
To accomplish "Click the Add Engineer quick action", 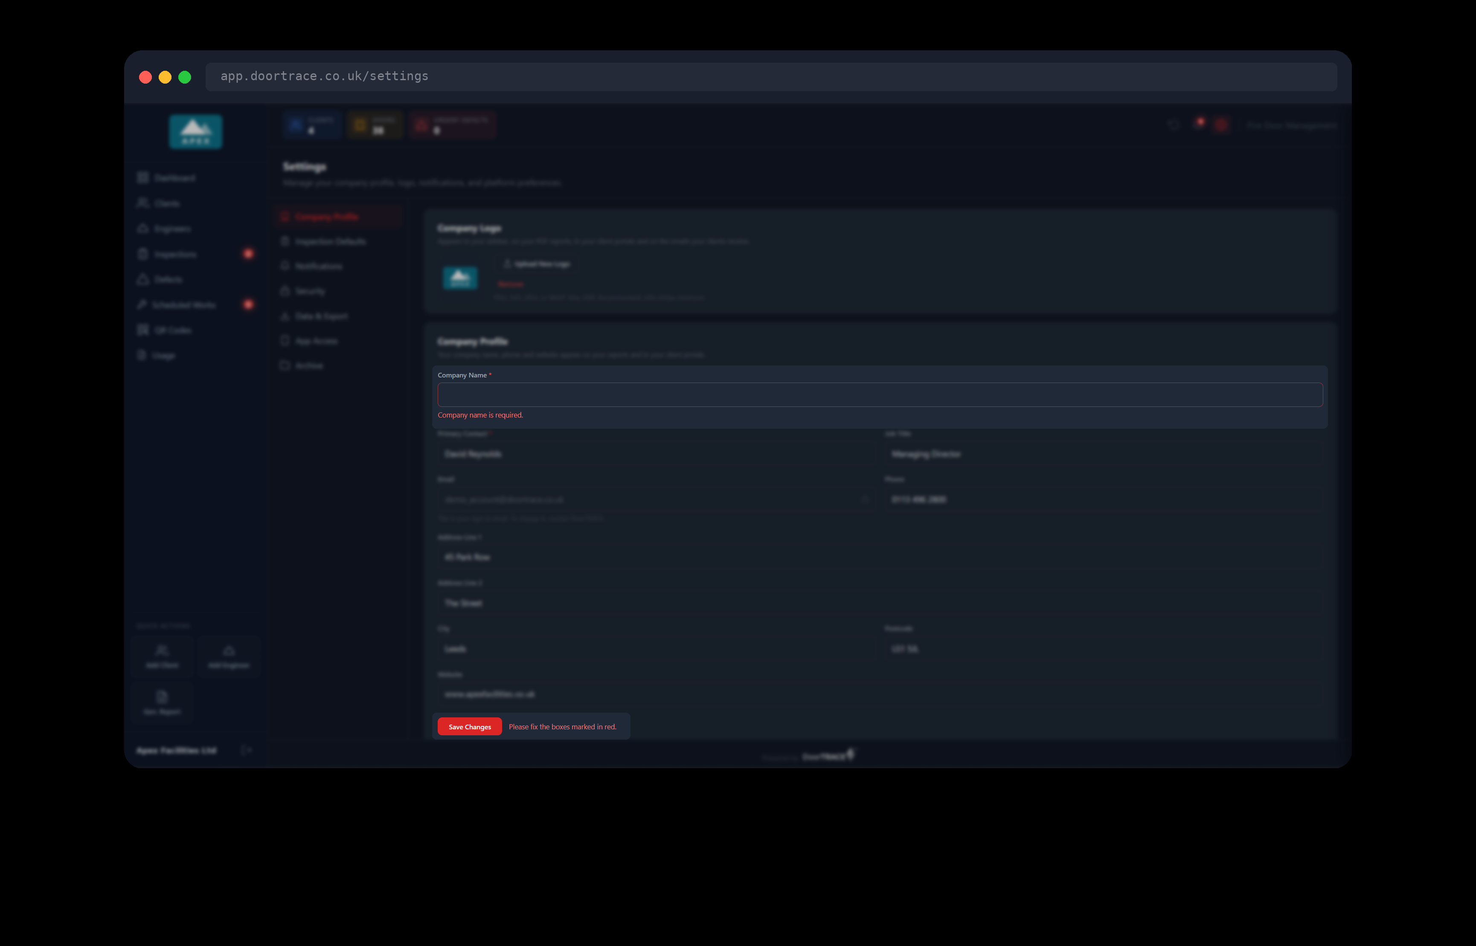I will click(x=229, y=657).
